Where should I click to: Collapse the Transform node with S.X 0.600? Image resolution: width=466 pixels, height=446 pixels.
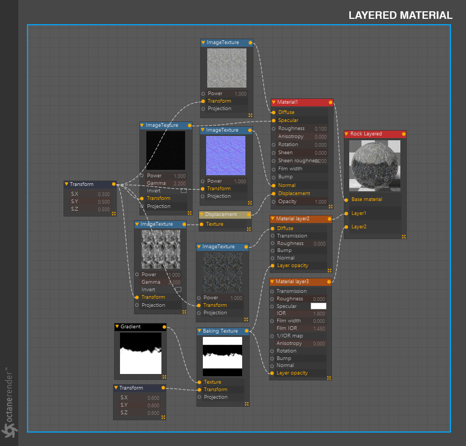pos(116,388)
